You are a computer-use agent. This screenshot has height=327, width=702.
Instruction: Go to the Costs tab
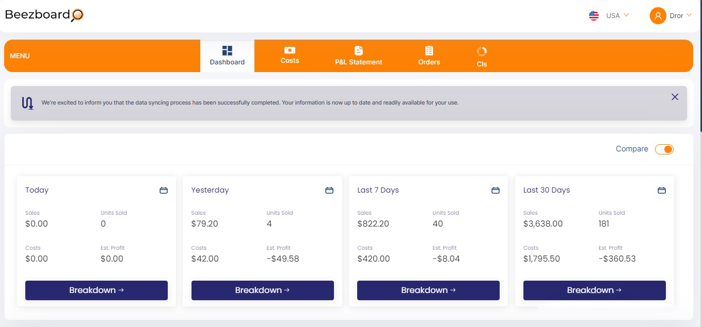(290, 56)
